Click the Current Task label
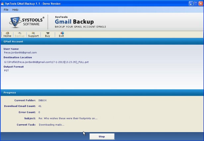 click(x=26, y=125)
